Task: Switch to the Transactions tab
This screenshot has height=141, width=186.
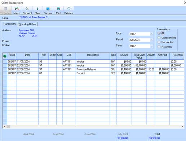Action: click(x=10, y=24)
